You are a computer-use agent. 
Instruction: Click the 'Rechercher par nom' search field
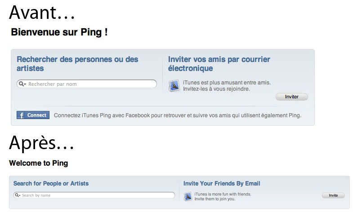[x=87, y=84]
